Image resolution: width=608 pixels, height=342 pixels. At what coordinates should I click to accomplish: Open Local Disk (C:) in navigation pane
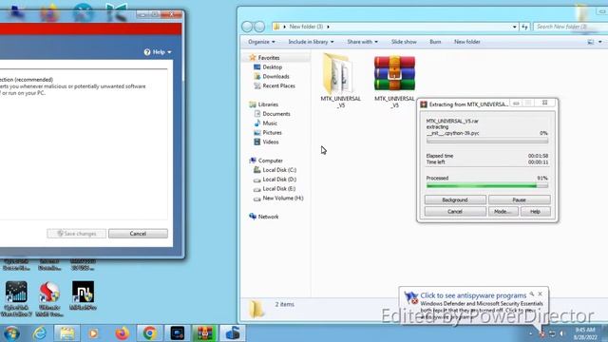coord(279,170)
